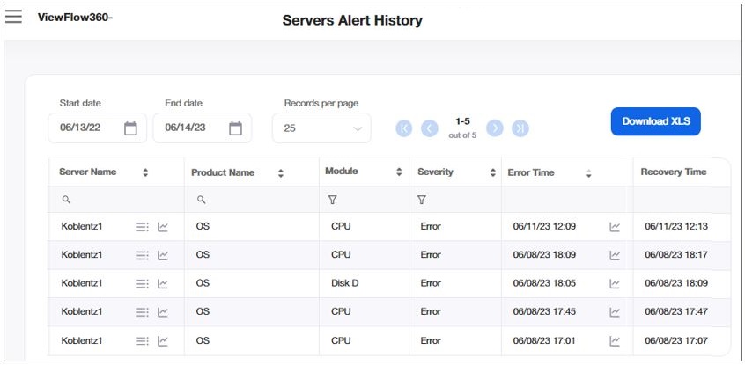Sort by the Product Name column header
Image resolution: width=745 pixels, height=365 pixels.
click(x=281, y=173)
